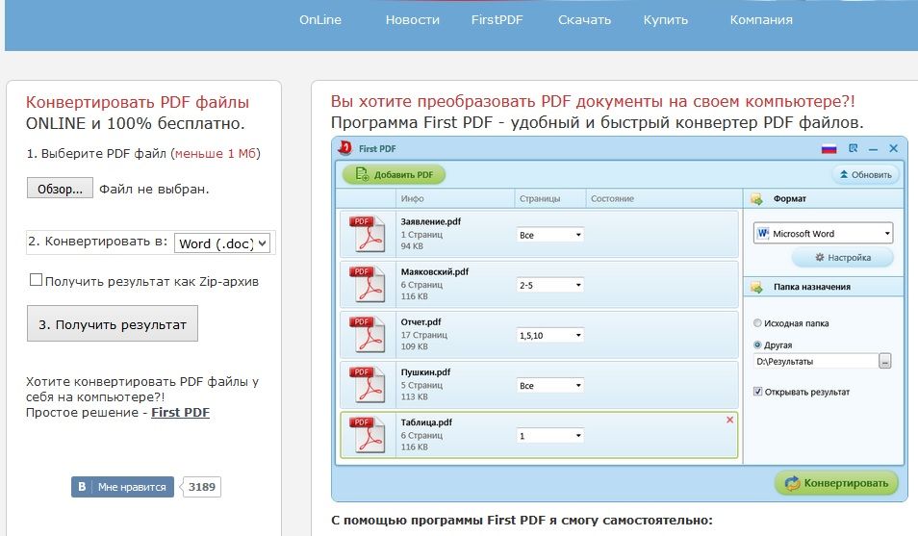
Task: Open the Купить menu item
Action: pyautogui.click(x=666, y=20)
